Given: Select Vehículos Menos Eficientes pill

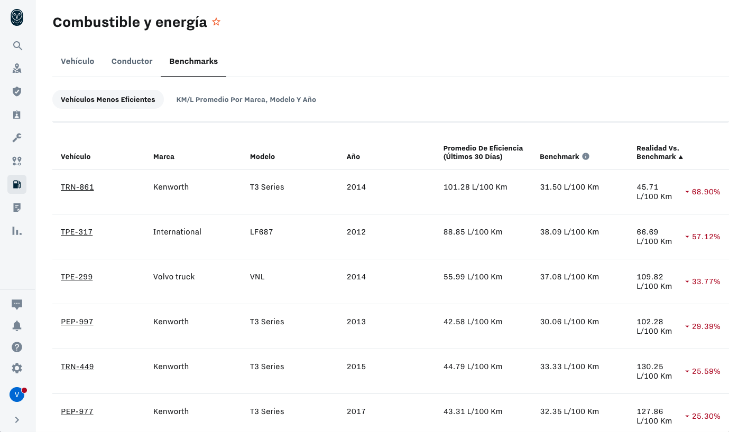Looking at the screenshot, I should 108,99.
